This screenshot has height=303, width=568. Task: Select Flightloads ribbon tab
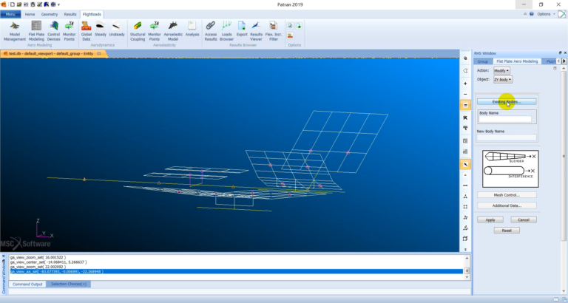[92, 15]
